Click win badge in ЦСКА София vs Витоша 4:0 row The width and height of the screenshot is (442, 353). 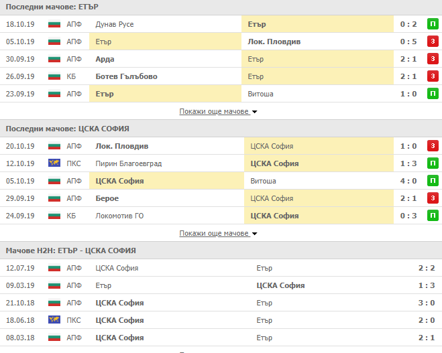point(433,181)
